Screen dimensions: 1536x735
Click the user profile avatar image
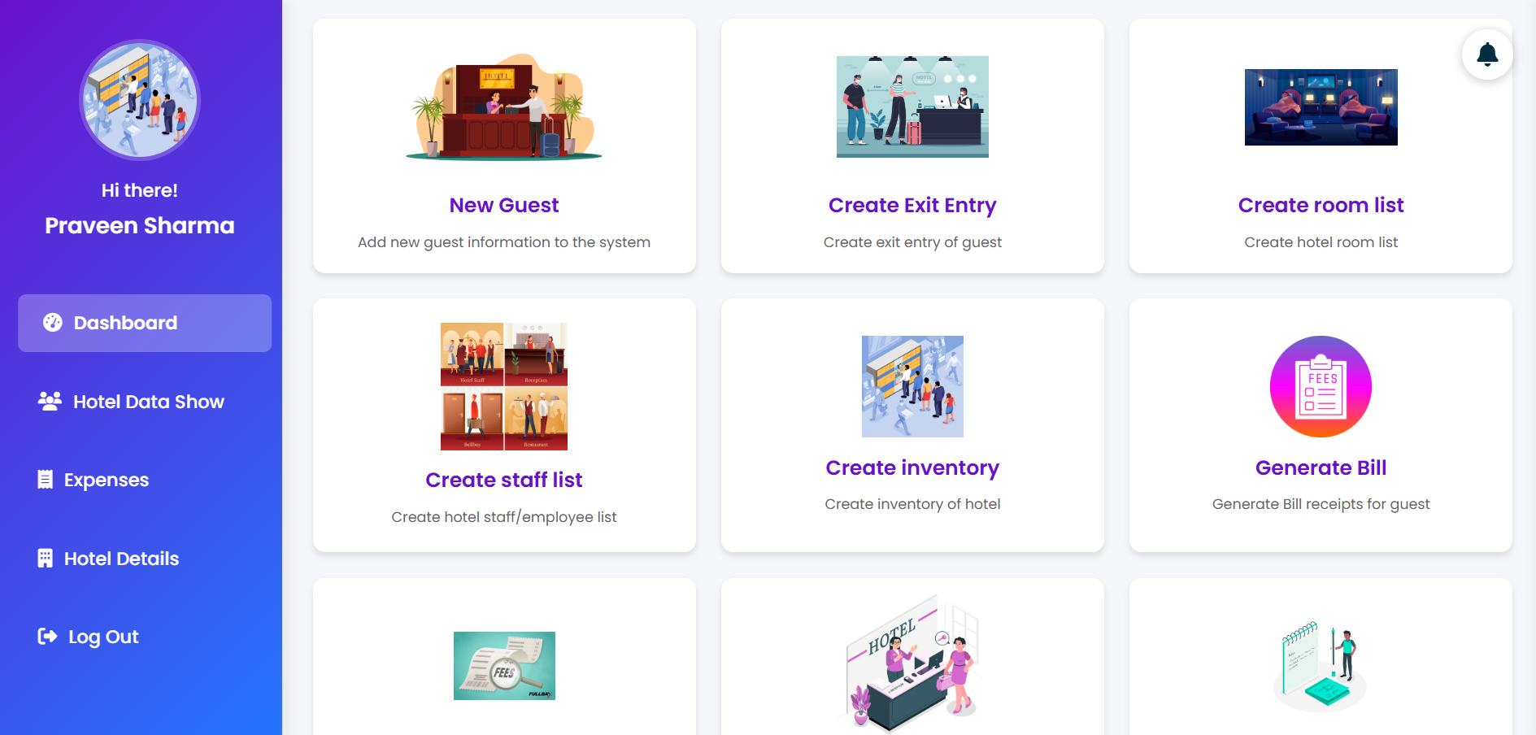140,100
